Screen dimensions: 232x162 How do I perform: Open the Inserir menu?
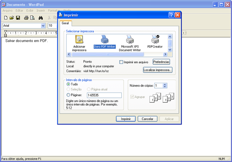(41, 11)
